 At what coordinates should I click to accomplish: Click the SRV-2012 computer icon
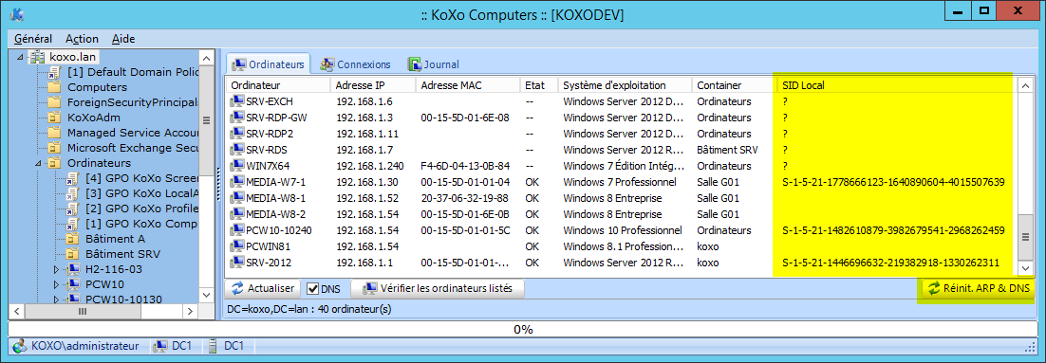(x=236, y=263)
